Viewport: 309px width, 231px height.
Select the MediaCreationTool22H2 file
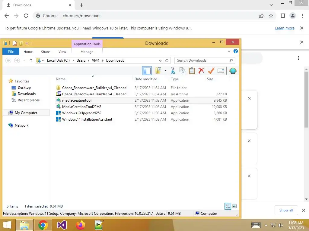pyautogui.click(x=142, y=106)
